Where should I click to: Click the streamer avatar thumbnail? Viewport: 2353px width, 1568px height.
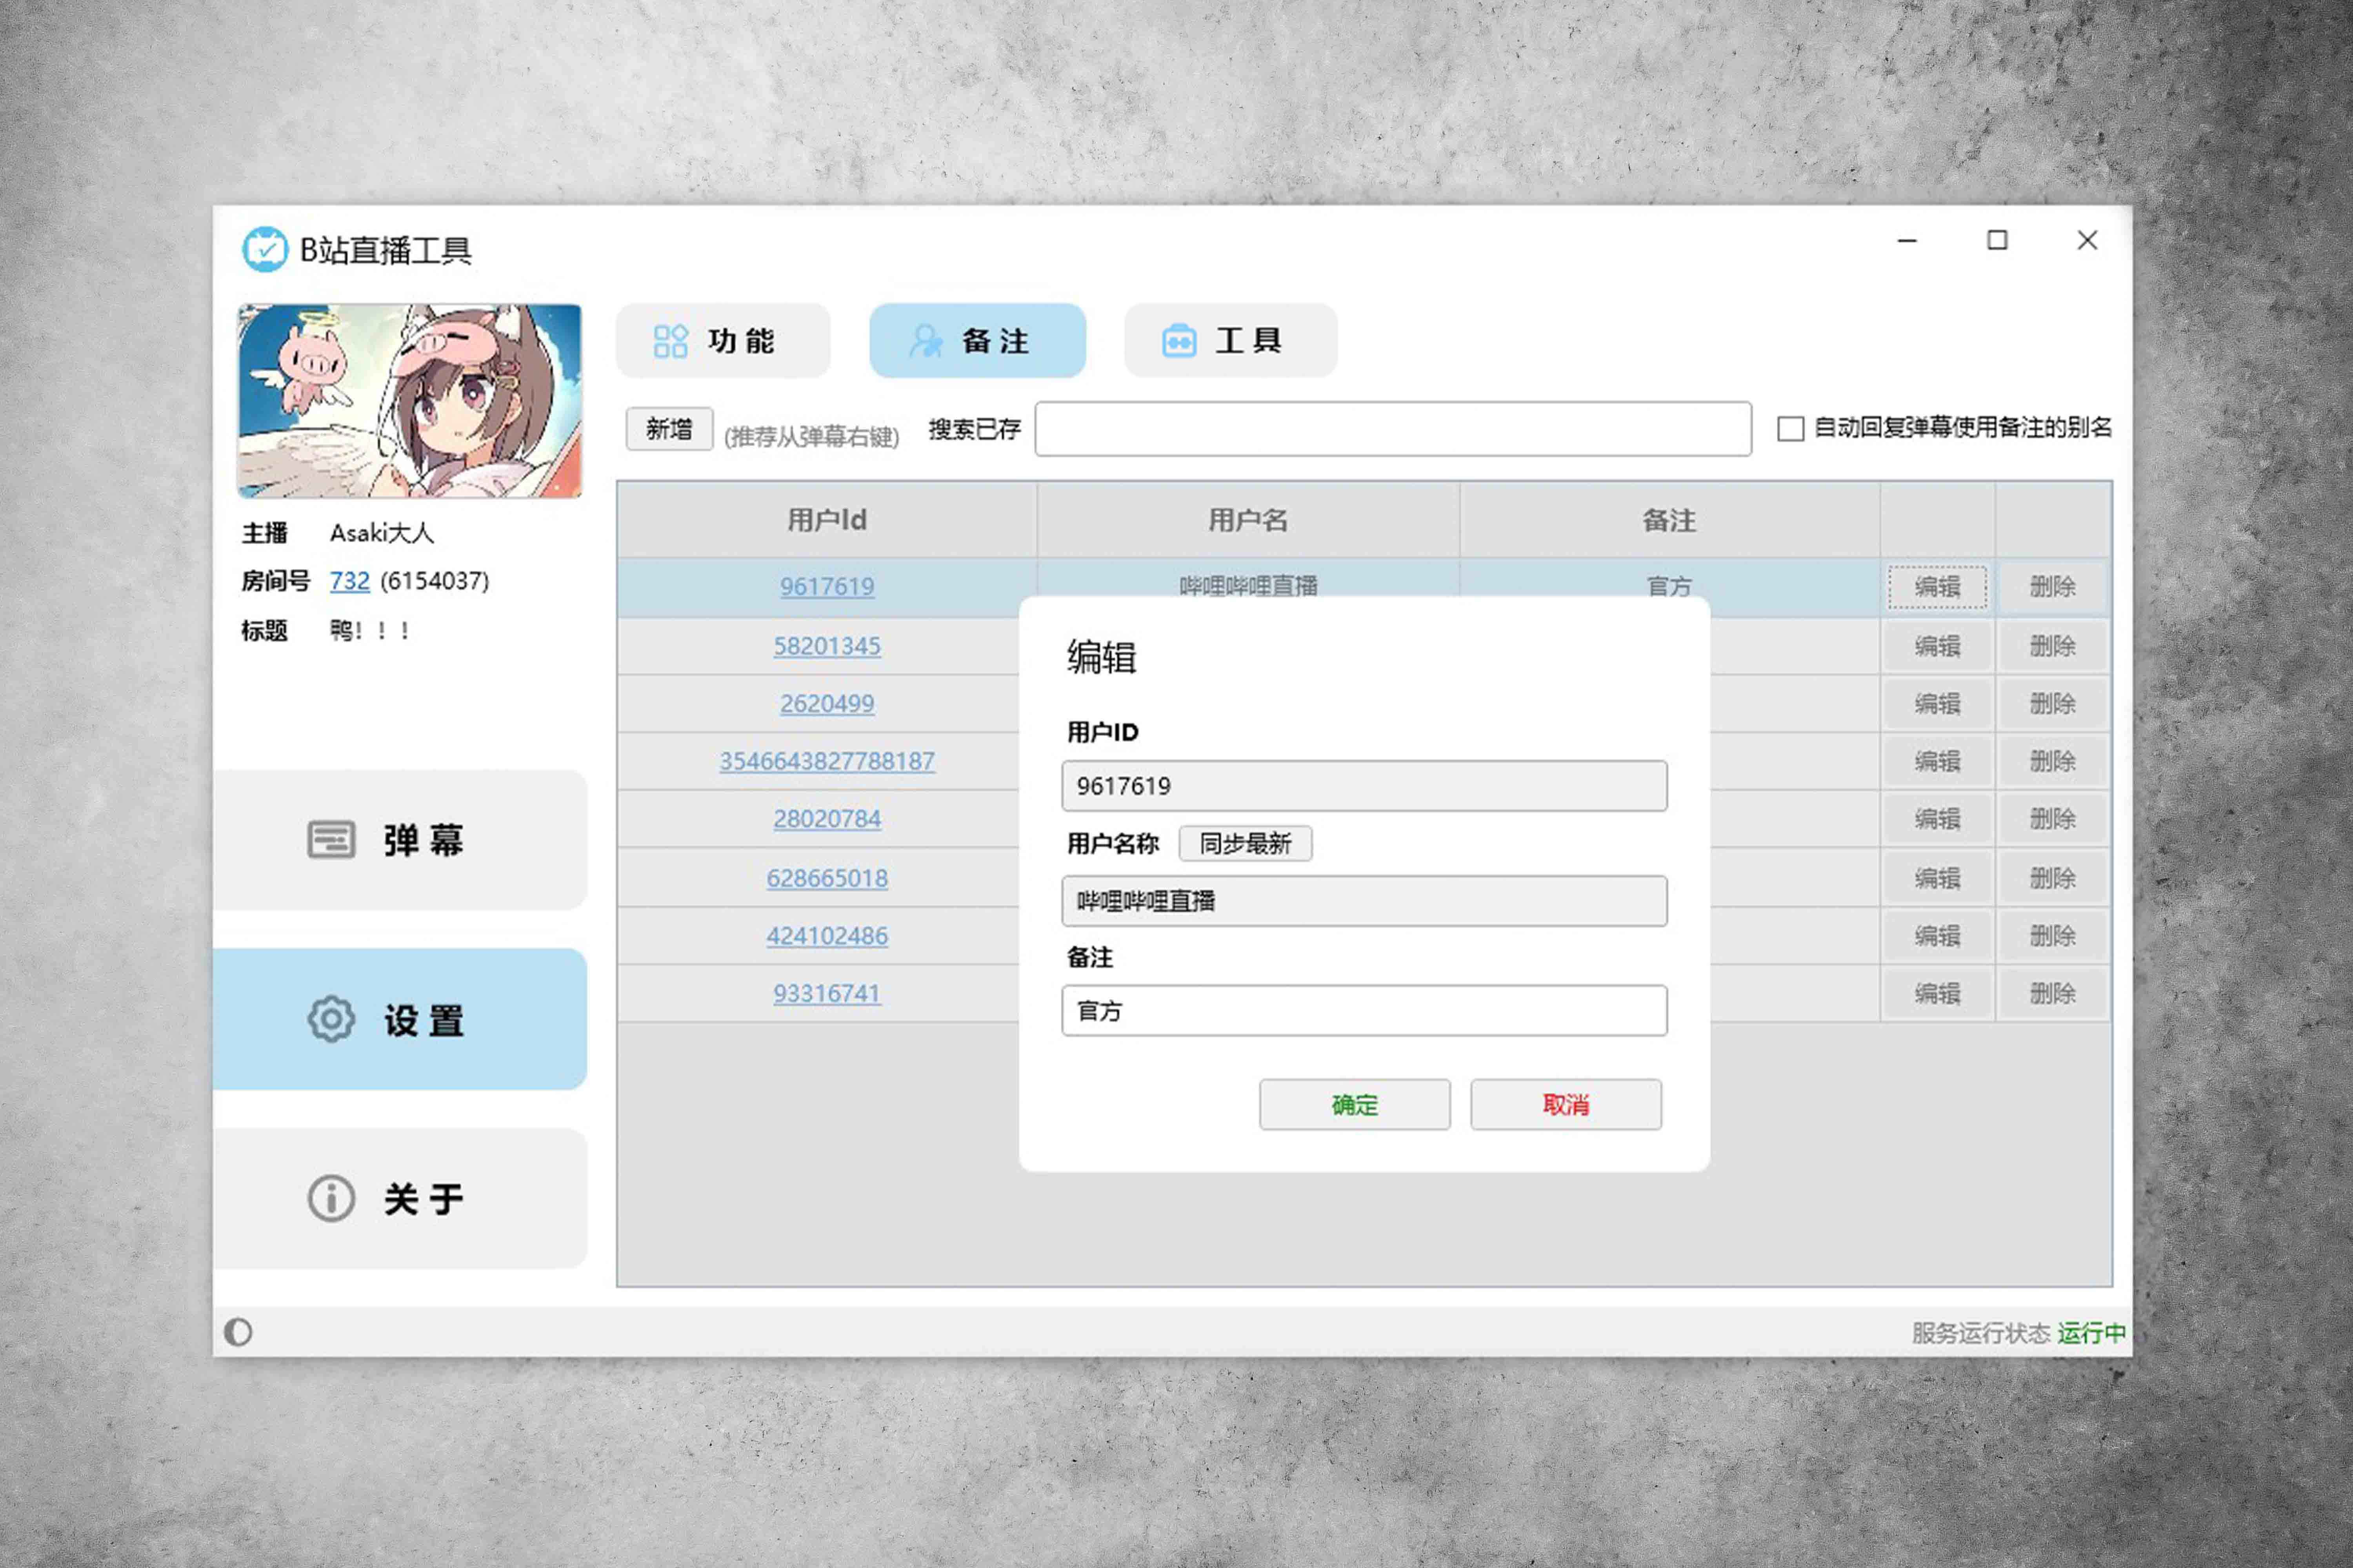(x=409, y=401)
